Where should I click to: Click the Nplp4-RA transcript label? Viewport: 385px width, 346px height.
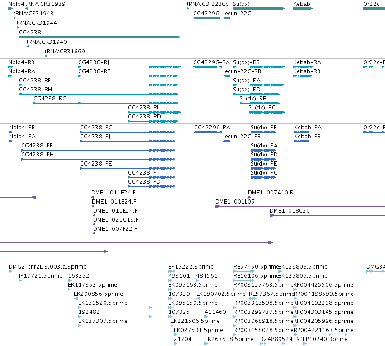click(x=22, y=71)
